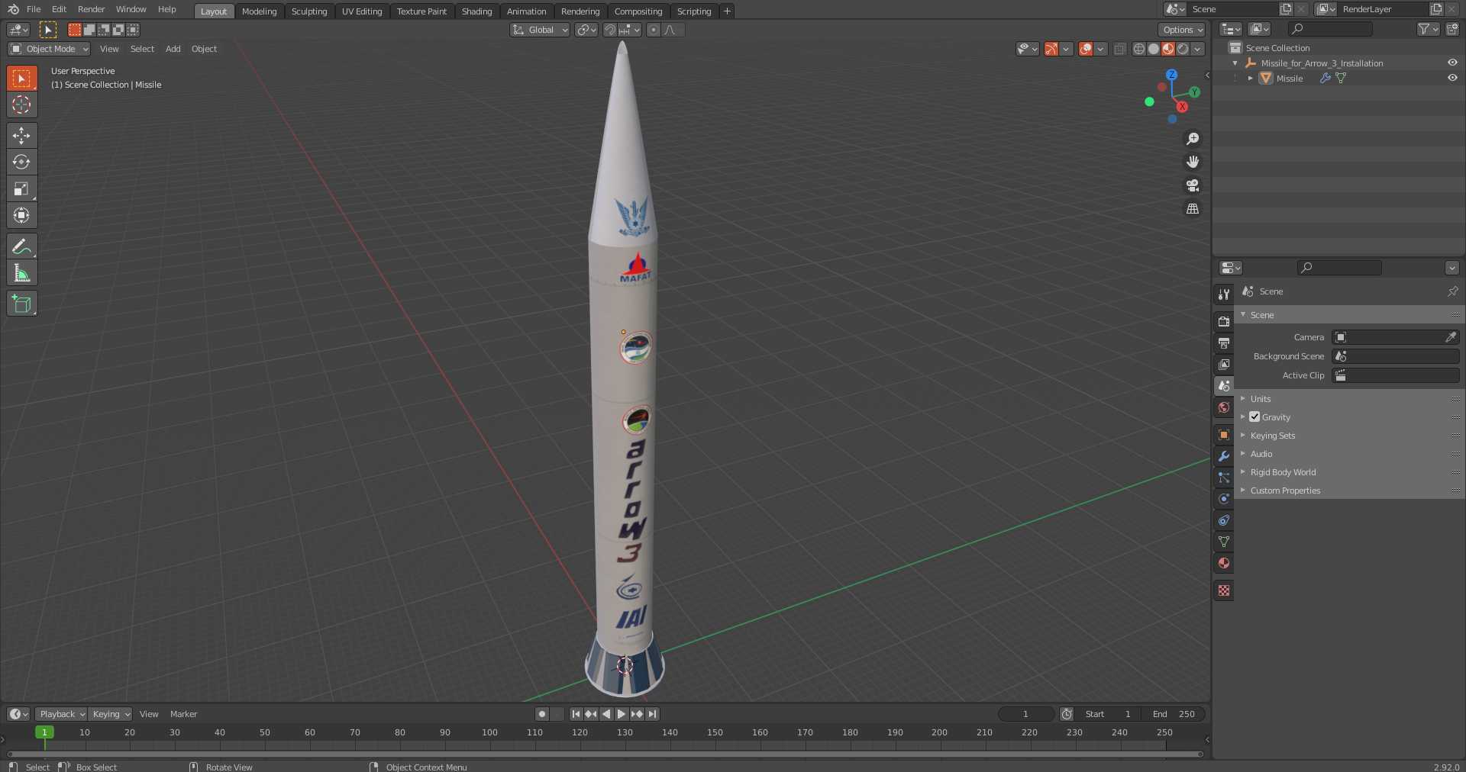Expand the Missile object tree item

(x=1250, y=78)
